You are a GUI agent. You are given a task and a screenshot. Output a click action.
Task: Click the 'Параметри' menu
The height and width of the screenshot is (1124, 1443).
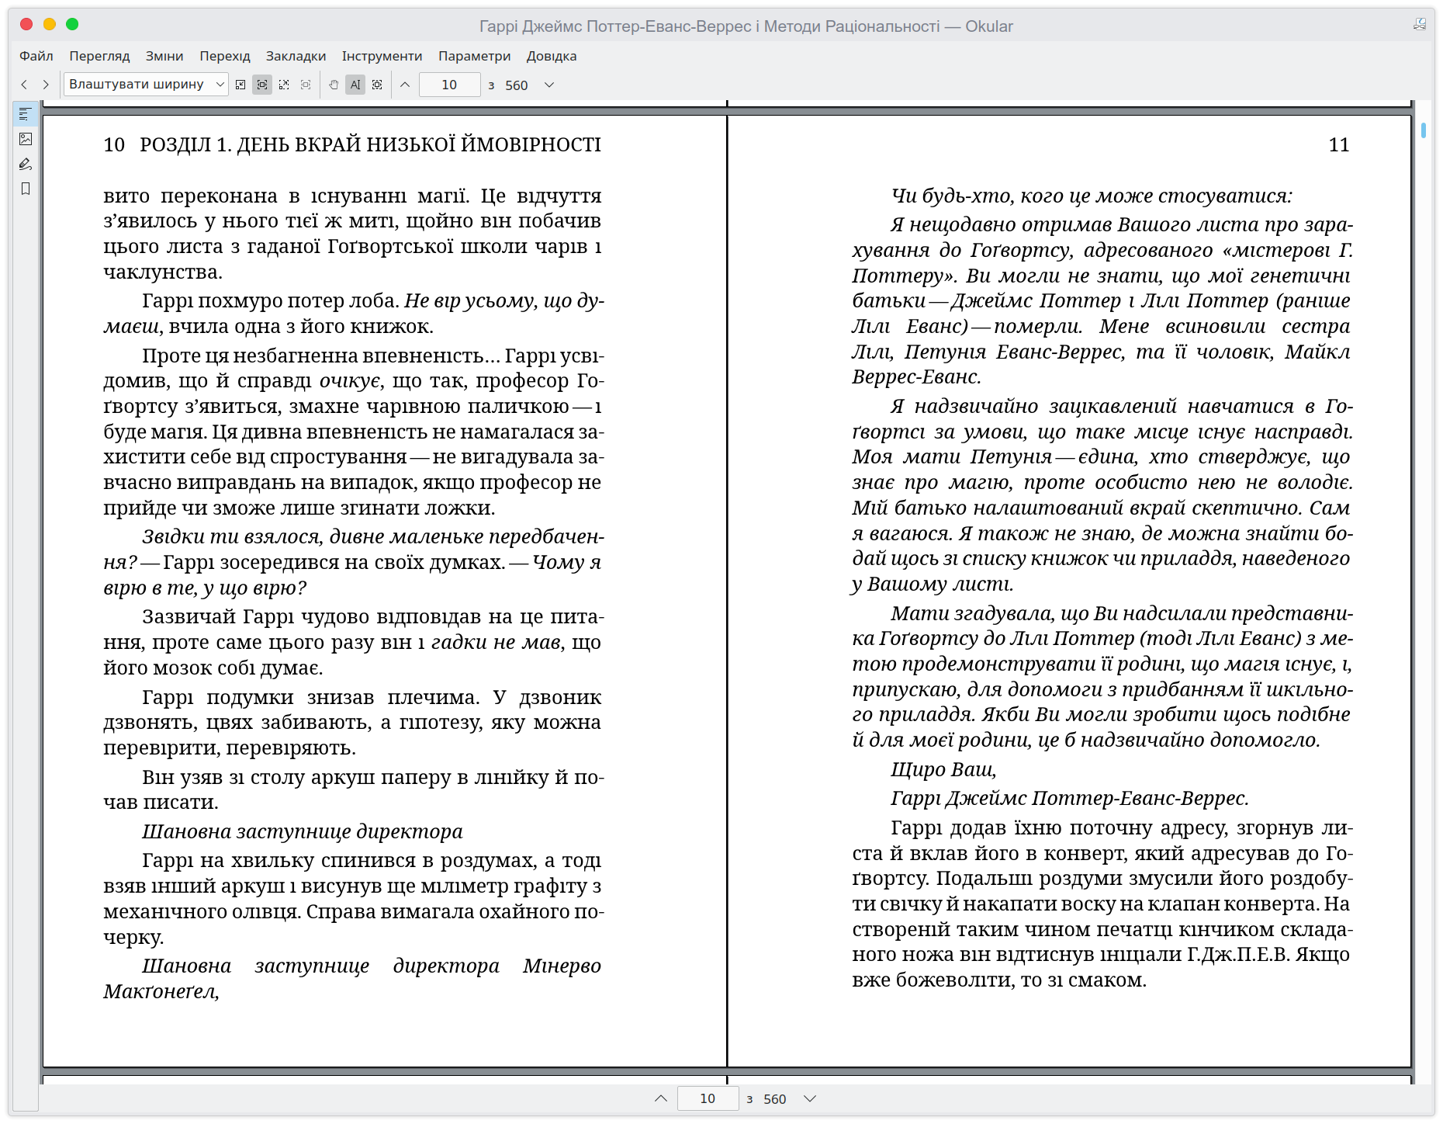tap(474, 56)
